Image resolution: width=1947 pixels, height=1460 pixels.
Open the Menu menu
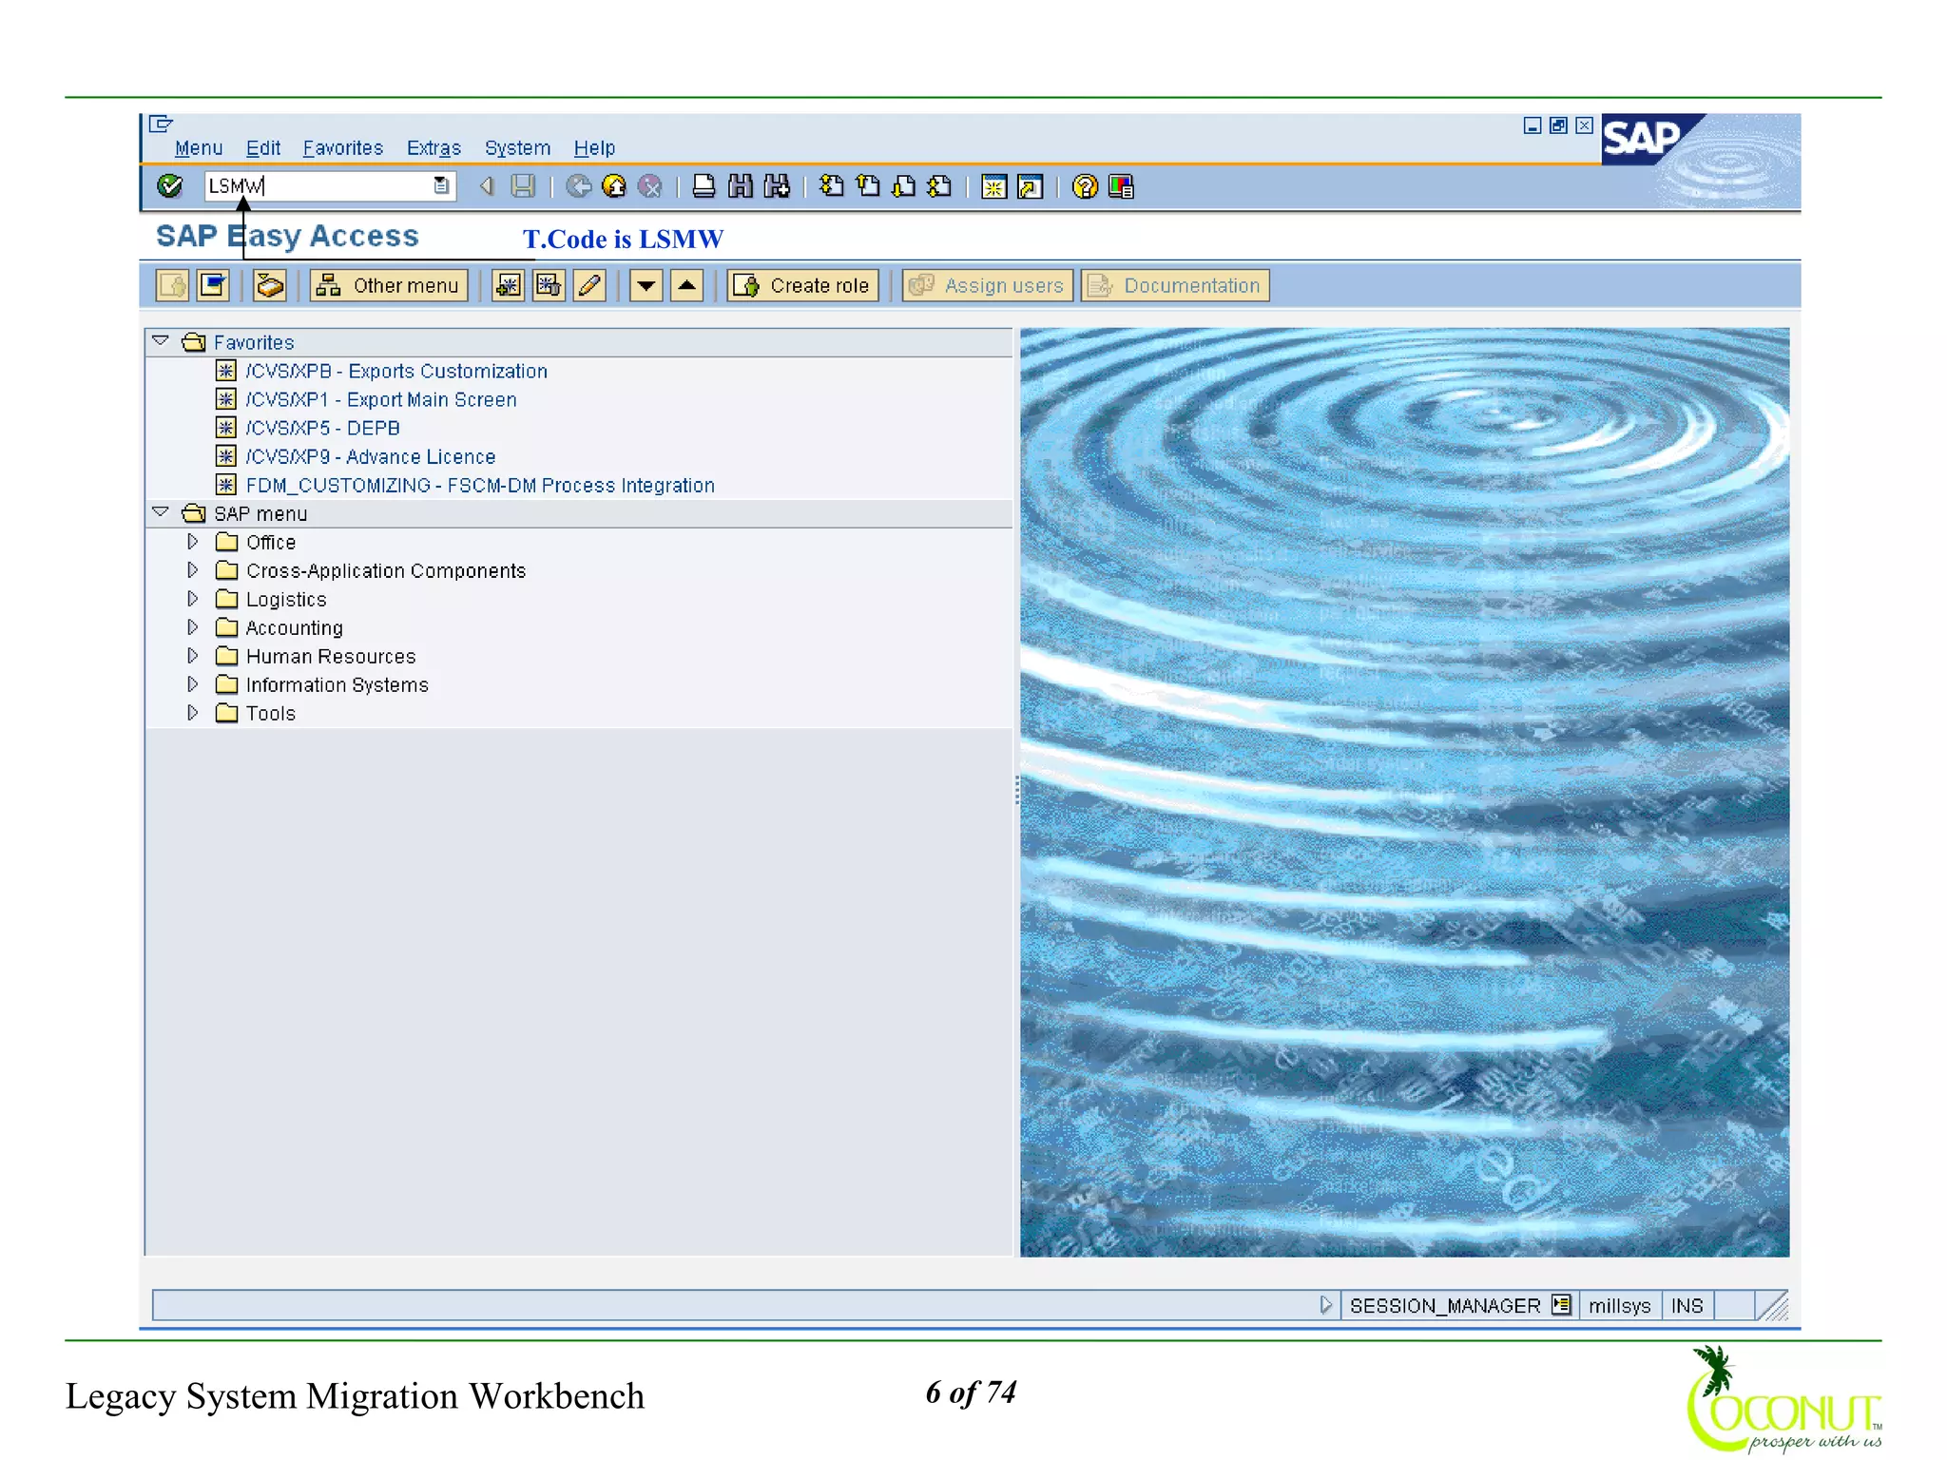tap(199, 148)
